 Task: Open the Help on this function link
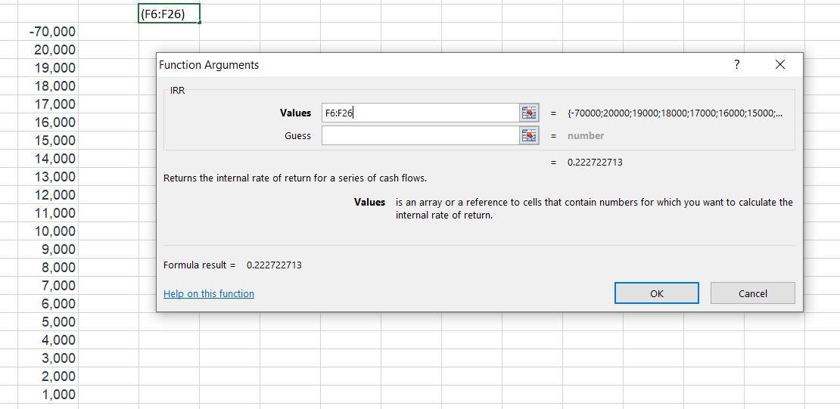pyautogui.click(x=209, y=293)
